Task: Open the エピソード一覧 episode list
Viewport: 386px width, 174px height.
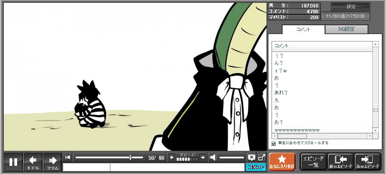Action: pos(313,162)
